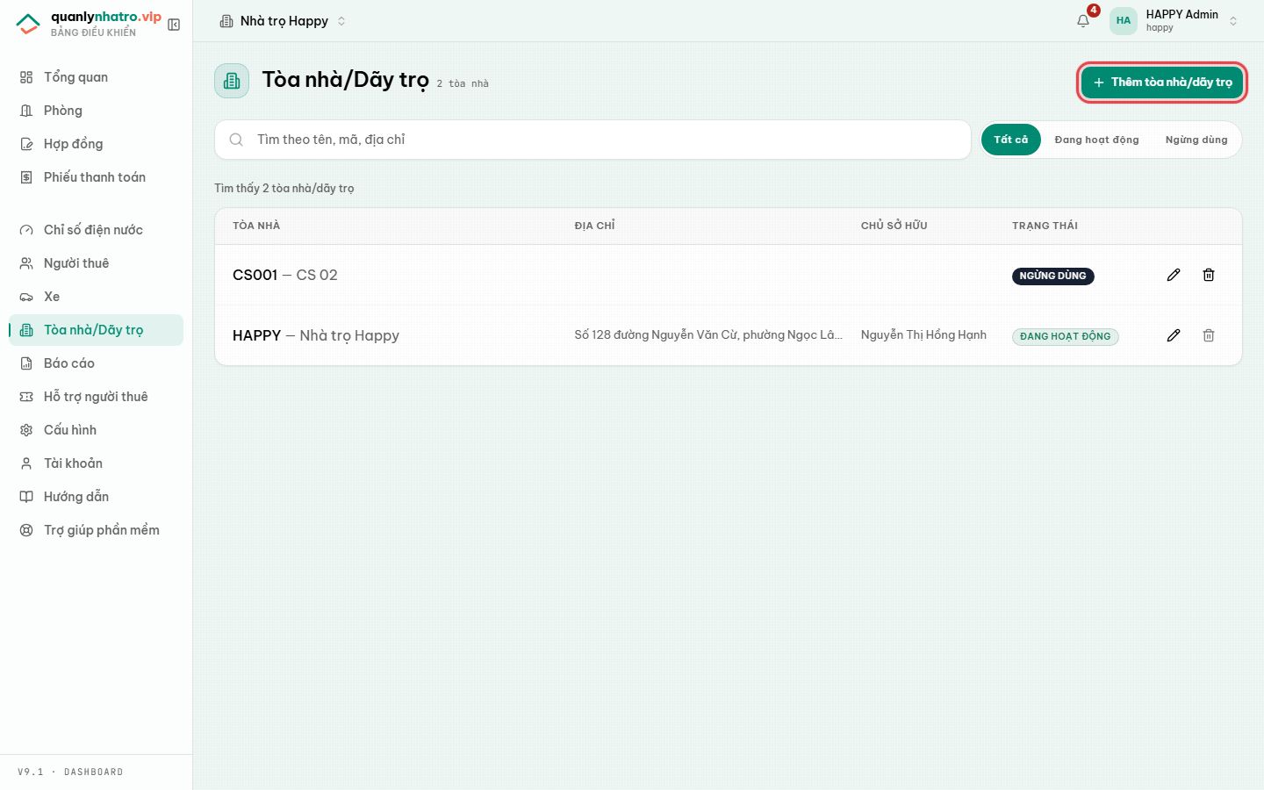
Task: Collapse the sidebar with the panel icon
Action: coord(174,25)
